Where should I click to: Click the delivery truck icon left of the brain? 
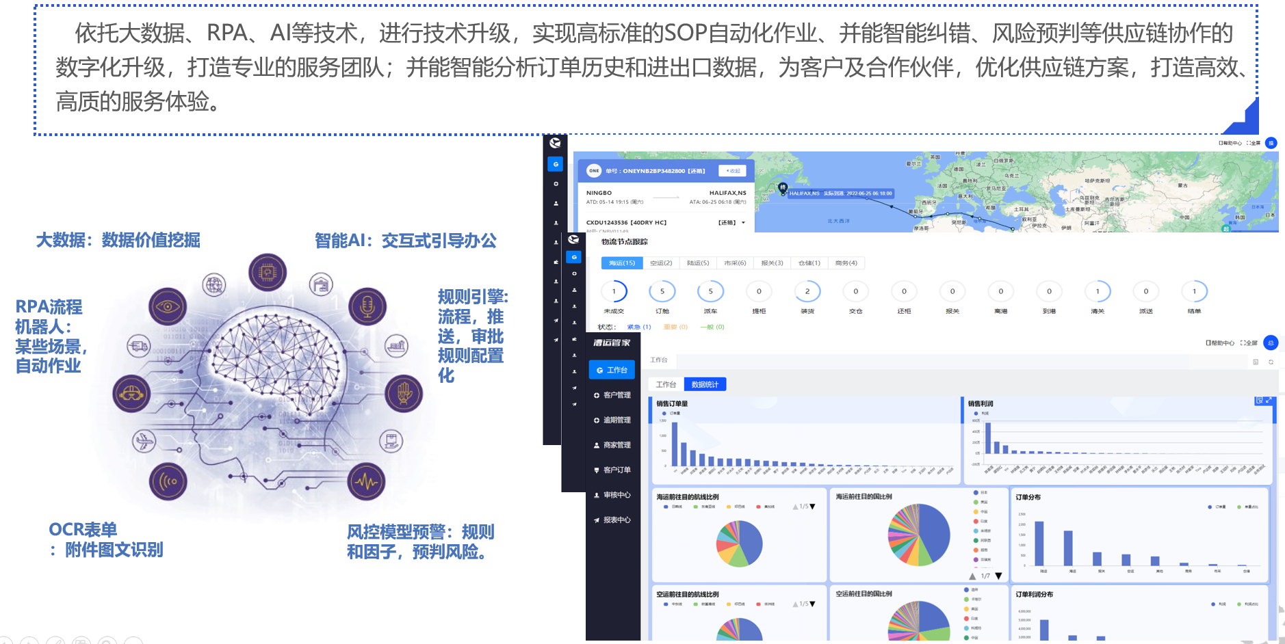click(x=139, y=346)
